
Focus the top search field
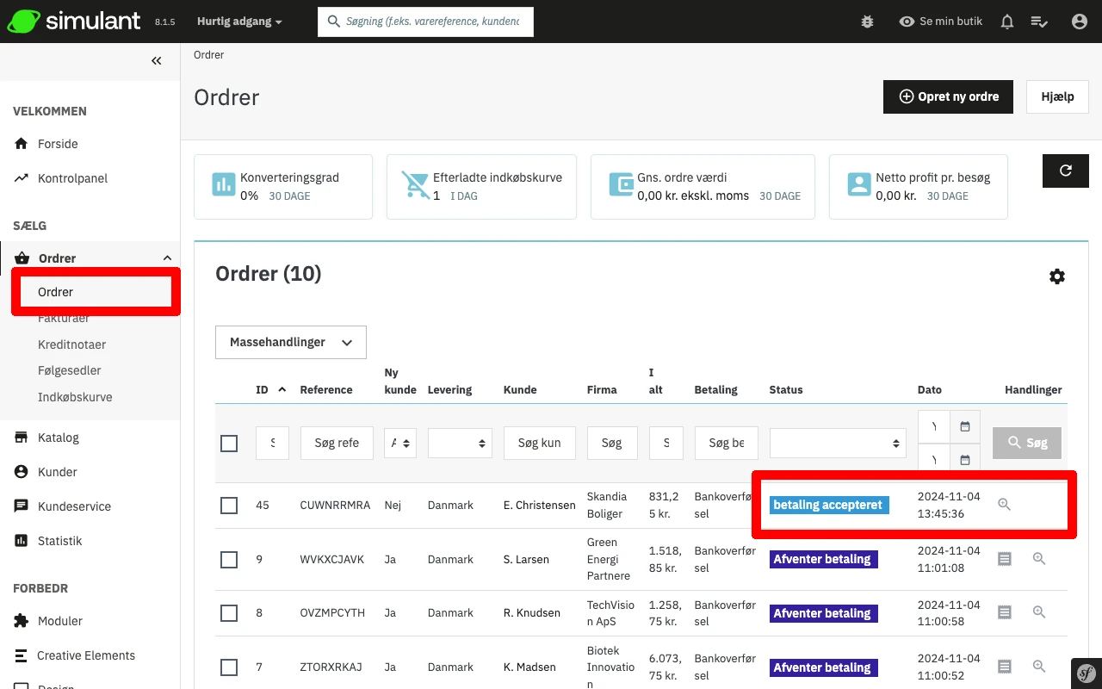[x=432, y=22]
